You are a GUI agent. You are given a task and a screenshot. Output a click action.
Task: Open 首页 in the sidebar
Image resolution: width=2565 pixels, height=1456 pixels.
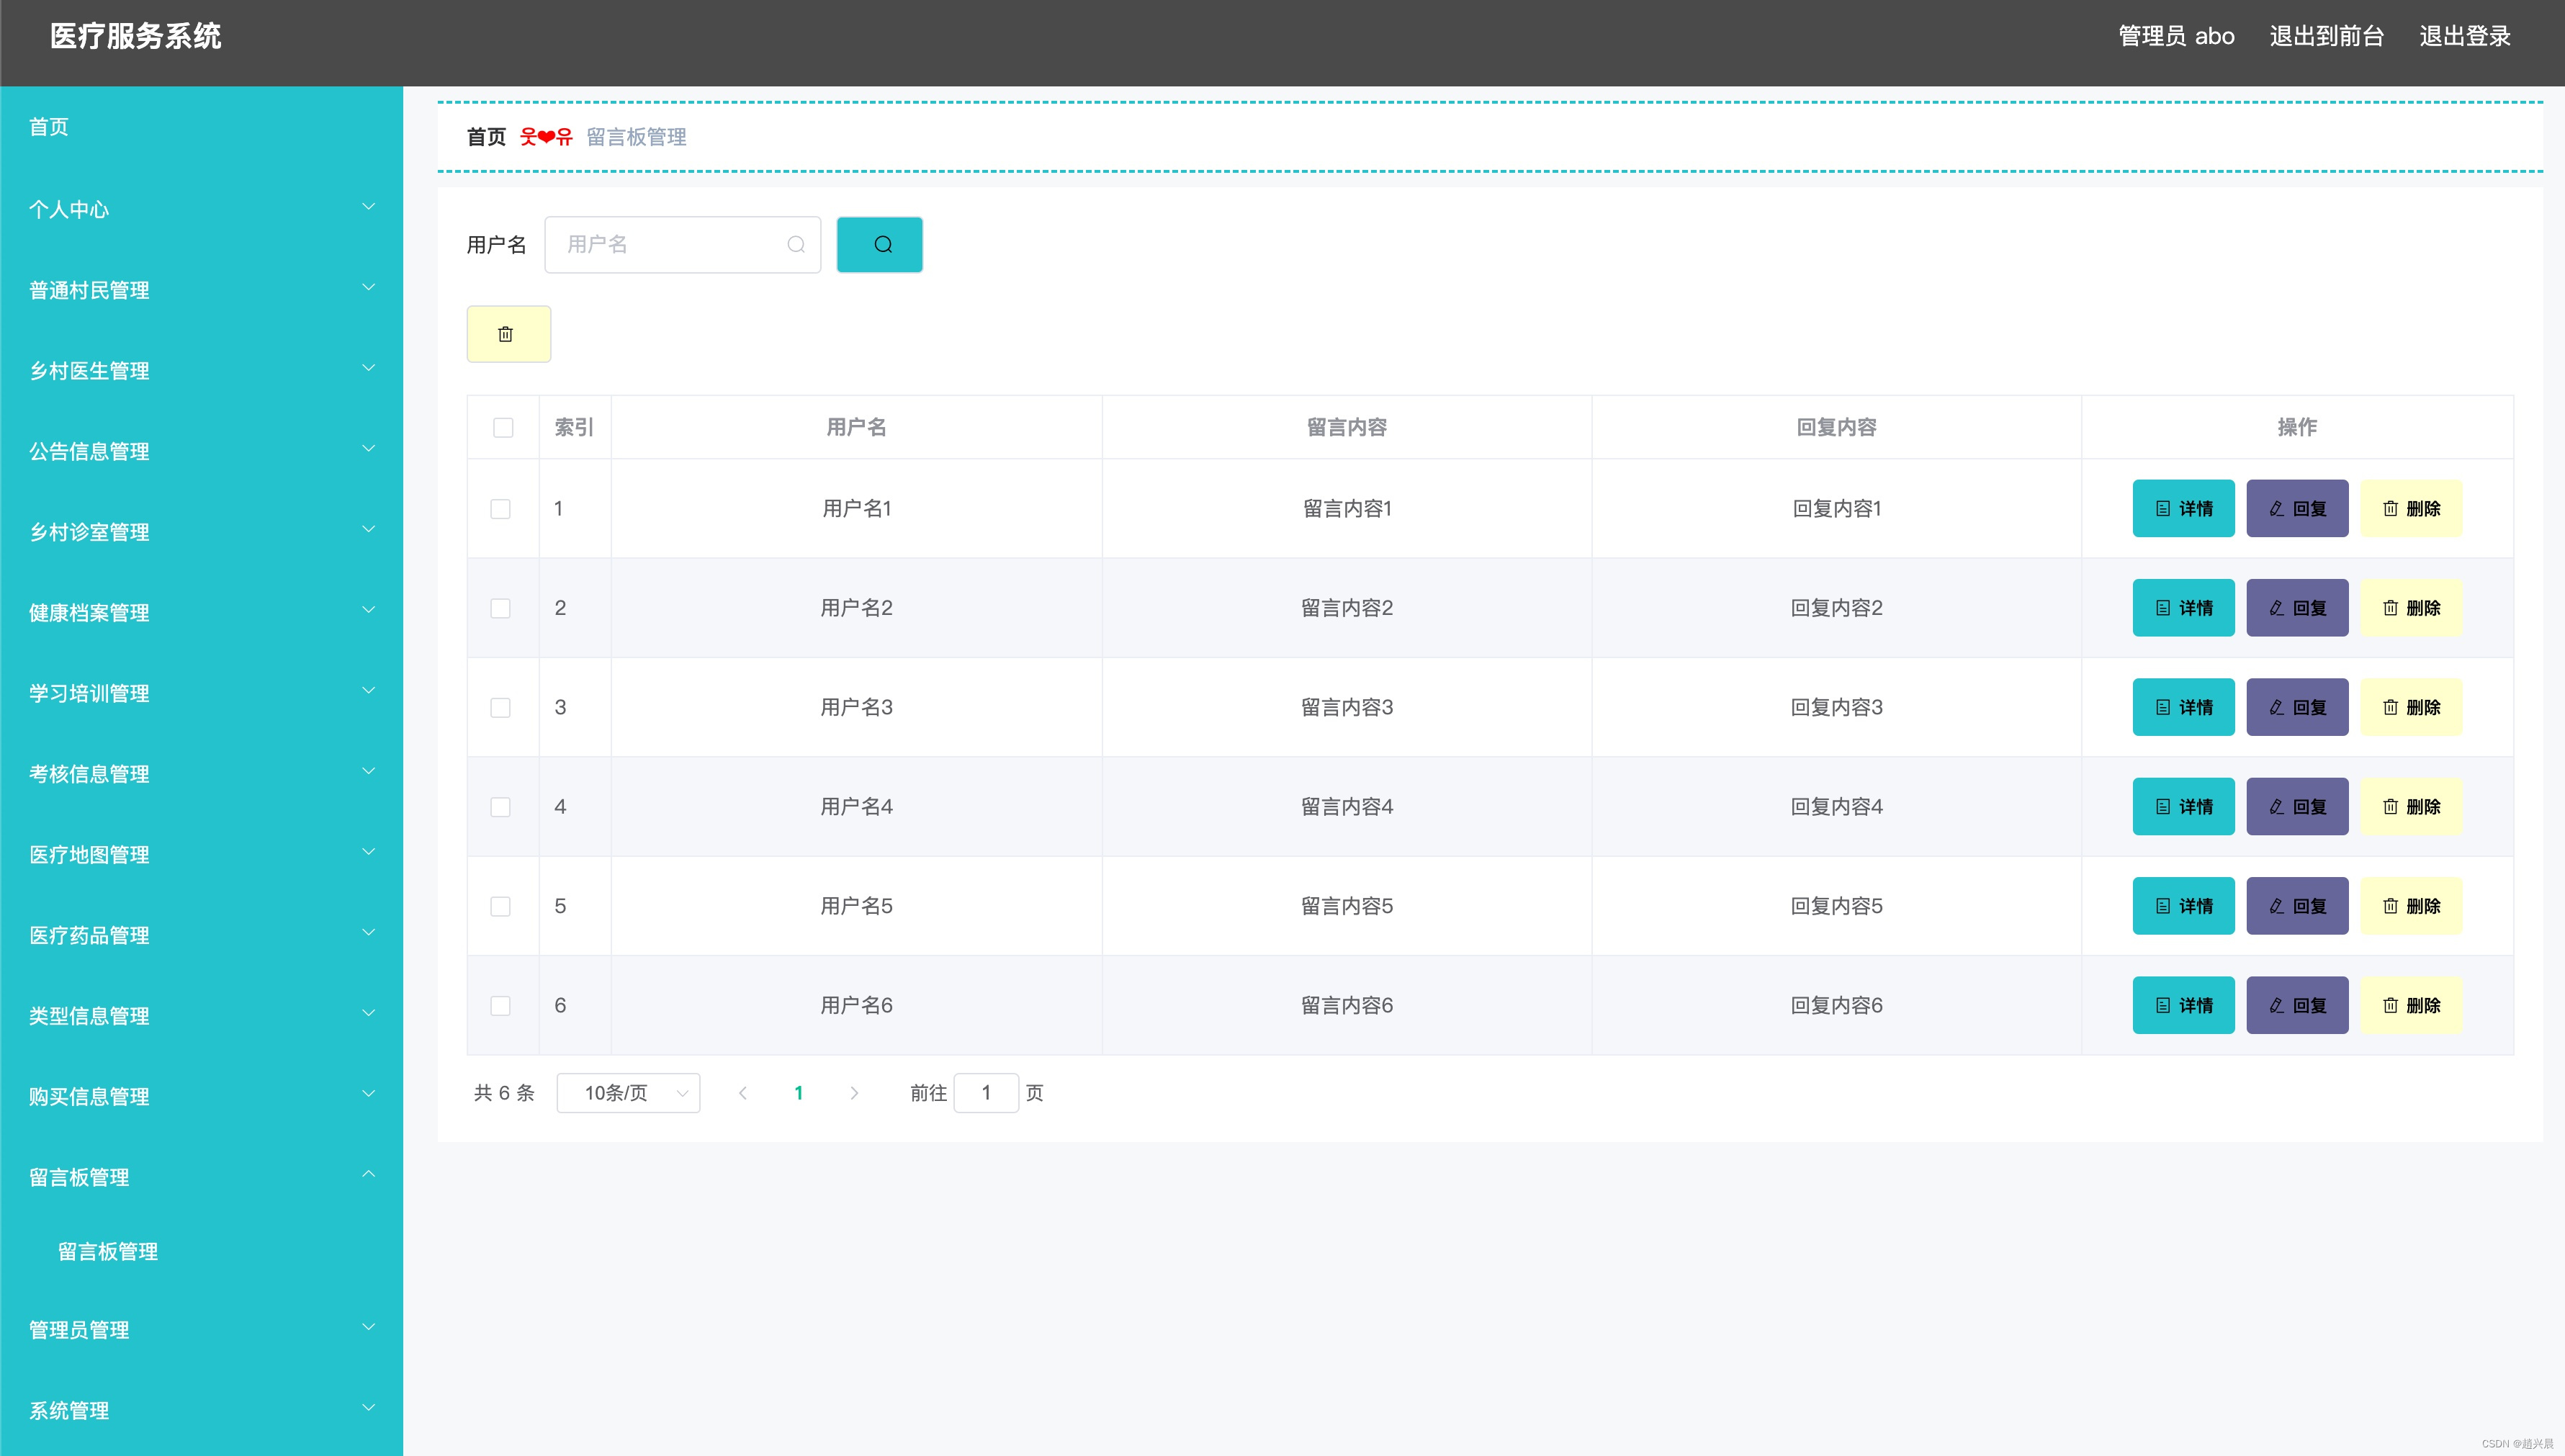(201, 127)
